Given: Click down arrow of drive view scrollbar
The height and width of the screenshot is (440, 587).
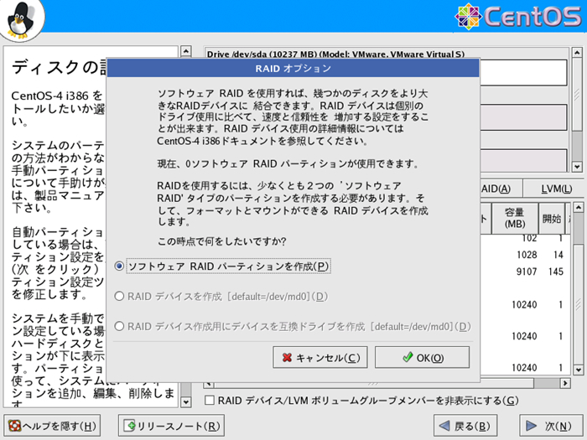Looking at the screenshot, I should pyautogui.click(x=577, y=167).
